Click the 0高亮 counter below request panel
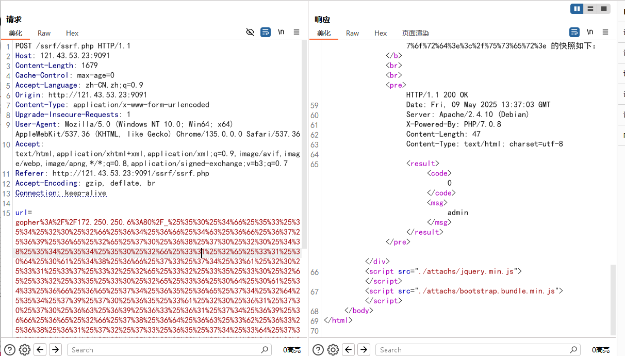This screenshot has height=356, width=625. (x=292, y=350)
